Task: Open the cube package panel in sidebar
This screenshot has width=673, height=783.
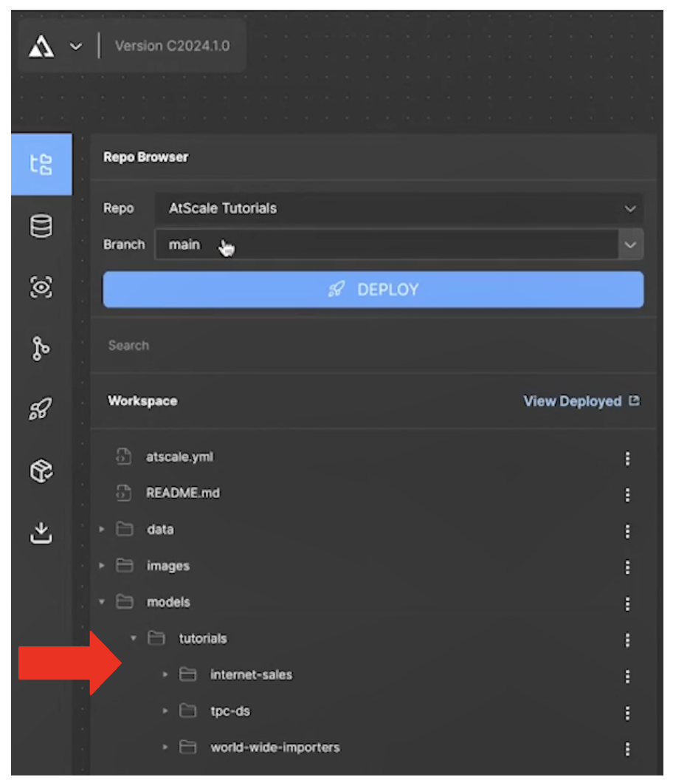Action: [x=41, y=468]
